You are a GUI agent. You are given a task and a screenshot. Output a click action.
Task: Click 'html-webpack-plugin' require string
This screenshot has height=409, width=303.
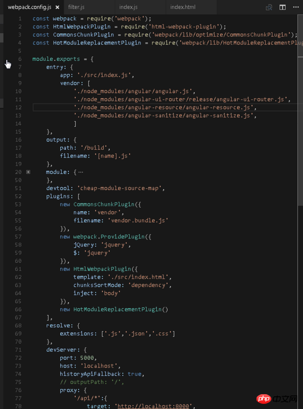pos(184,27)
